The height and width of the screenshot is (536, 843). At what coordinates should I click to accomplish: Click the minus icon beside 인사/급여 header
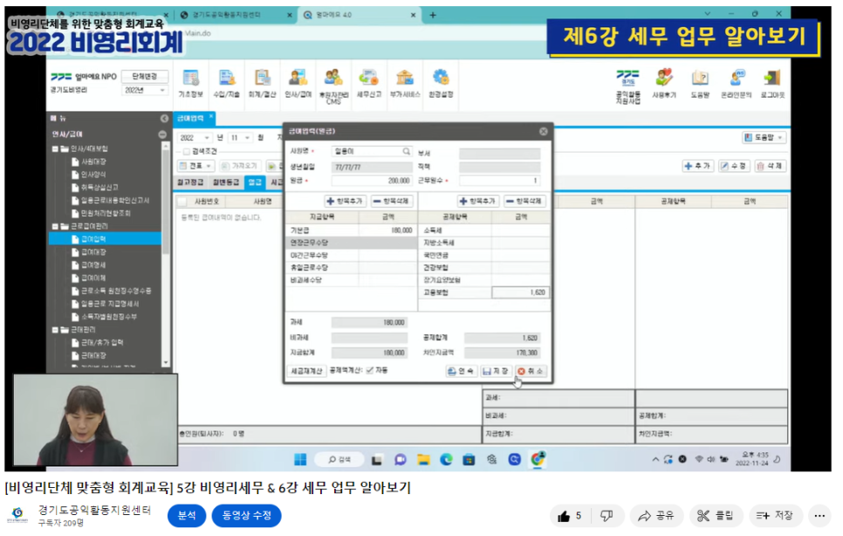162,134
